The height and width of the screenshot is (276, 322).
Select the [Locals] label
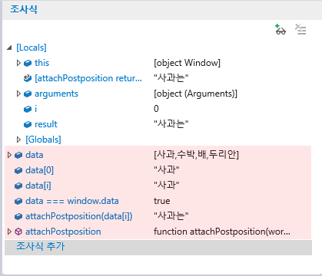32,48
